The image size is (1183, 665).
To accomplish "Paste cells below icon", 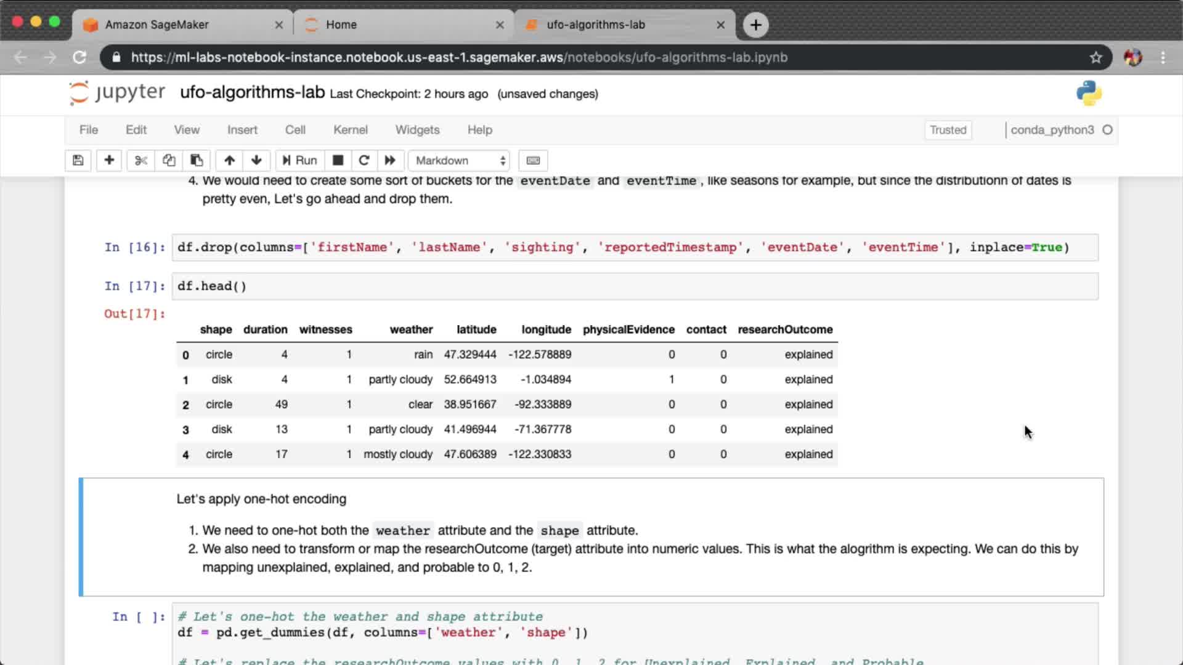I will pyautogui.click(x=197, y=161).
